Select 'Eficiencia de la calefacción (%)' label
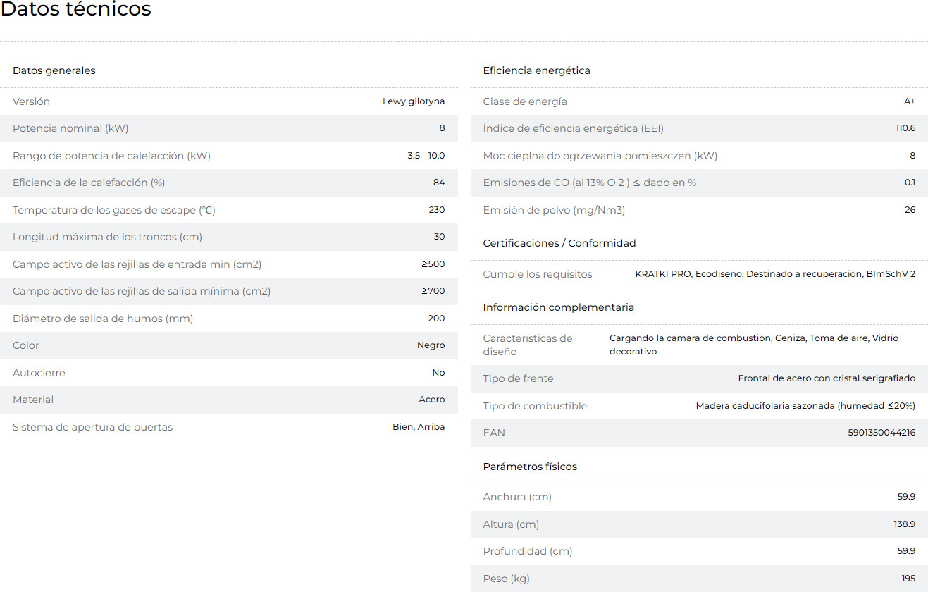The width and height of the screenshot is (928, 592). pyautogui.click(x=89, y=183)
